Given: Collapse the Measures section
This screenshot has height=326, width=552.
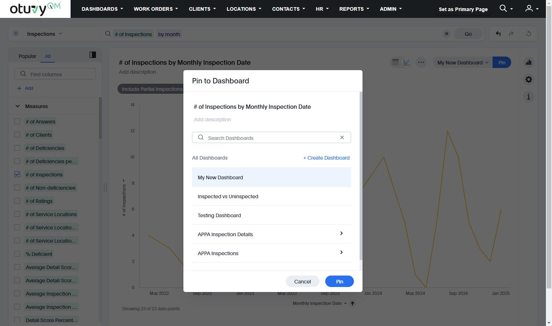Looking at the screenshot, I should pyautogui.click(x=18, y=106).
